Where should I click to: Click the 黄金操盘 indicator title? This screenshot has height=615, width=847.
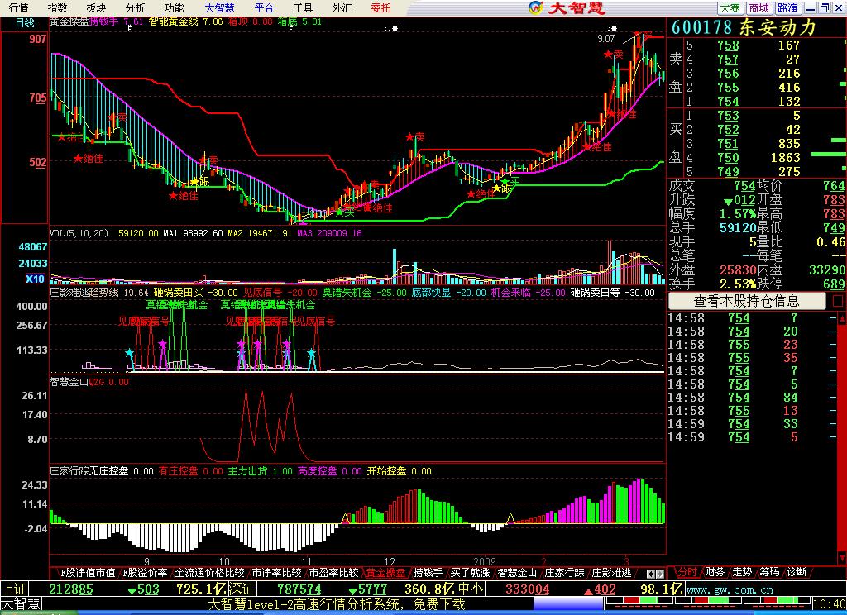click(69, 22)
